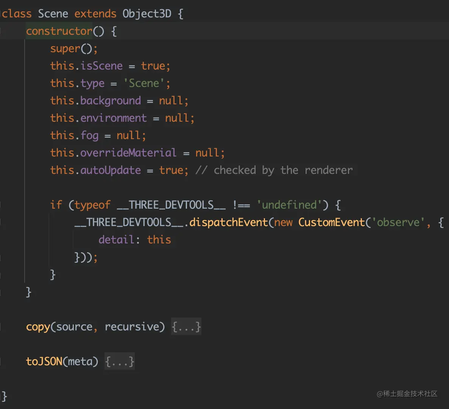Click the 'Scene' string literal

[x=144, y=84]
